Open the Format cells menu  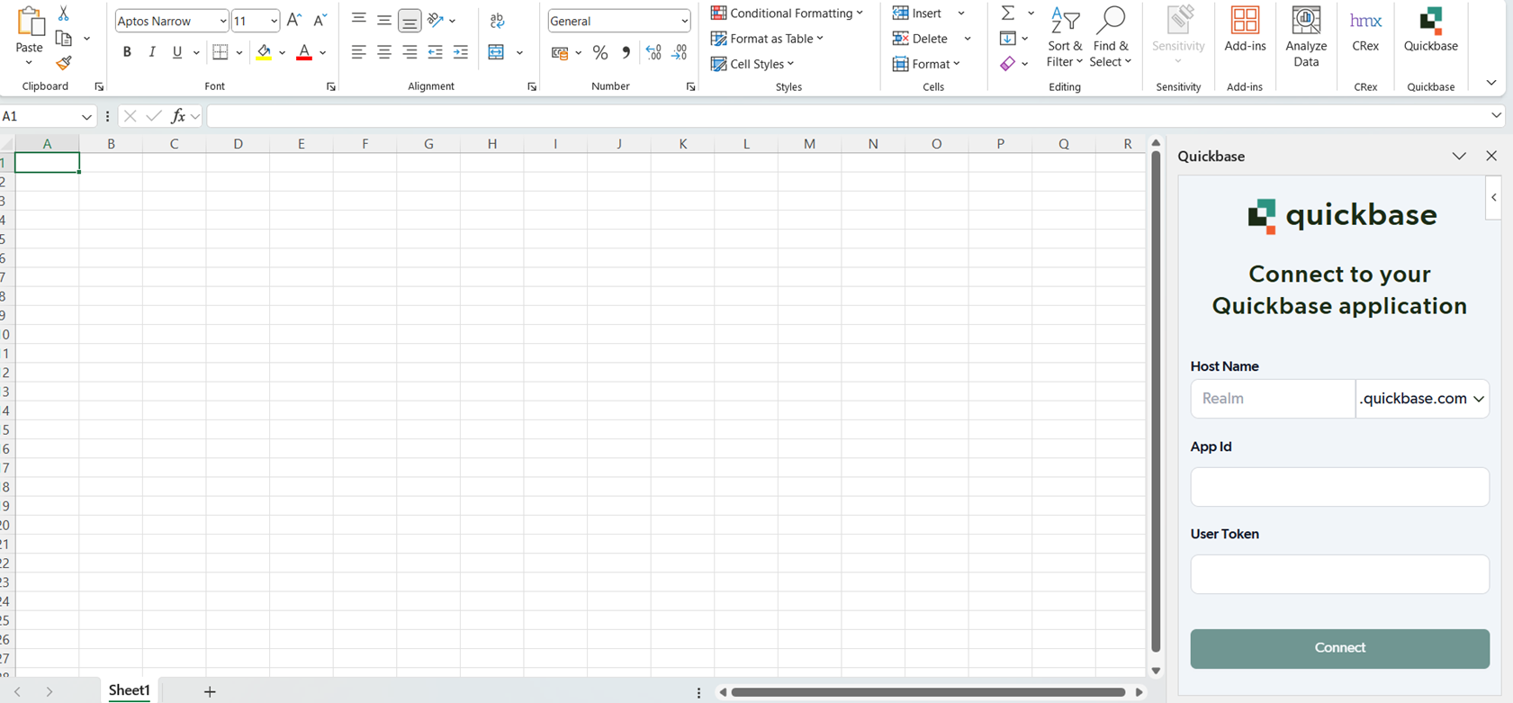point(927,64)
